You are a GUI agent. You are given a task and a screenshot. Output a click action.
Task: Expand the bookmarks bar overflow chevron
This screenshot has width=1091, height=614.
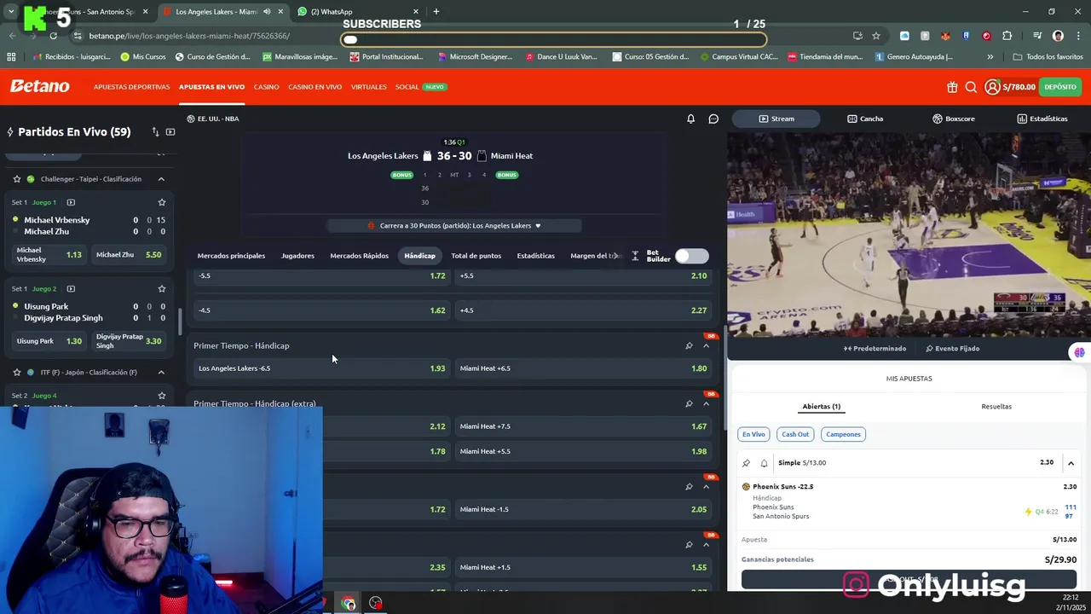click(x=990, y=57)
